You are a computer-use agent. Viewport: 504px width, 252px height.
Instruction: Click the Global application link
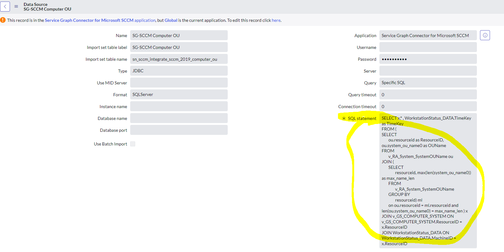coord(171,20)
